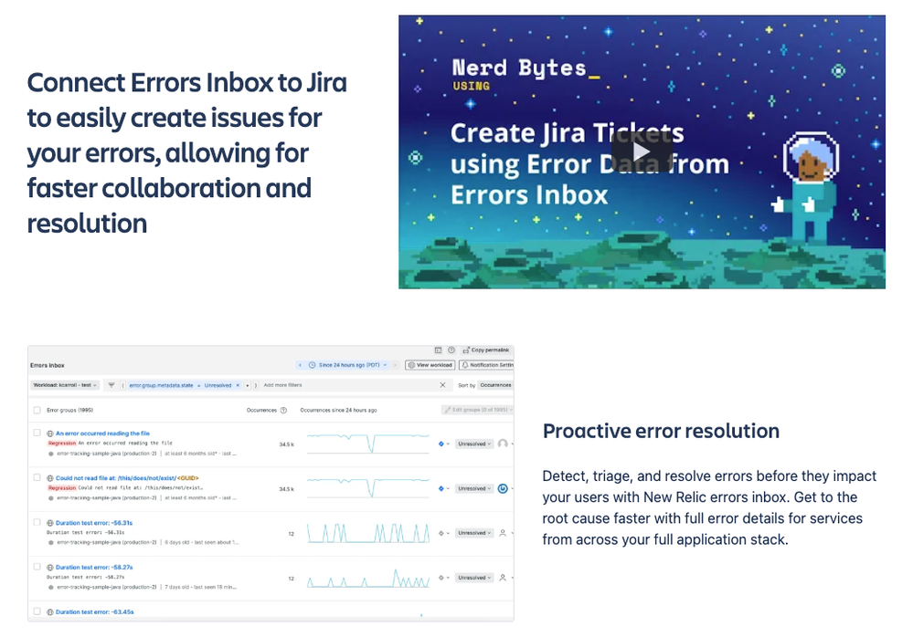This screenshot has width=913, height=637.
Task: Play the Nerd Bytes Jira tickets video
Action: [x=642, y=151]
